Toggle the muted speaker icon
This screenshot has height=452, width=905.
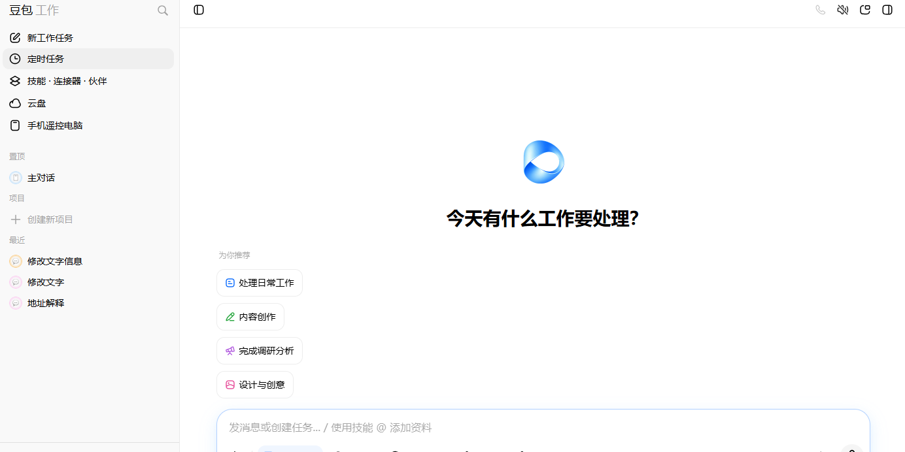pyautogui.click(x=843, y=10)
